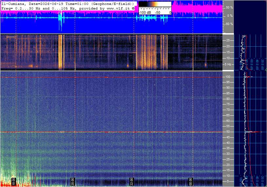Click the 70 Hz label on E-field axis
The image size is (267, 187).
tap(228, 110)
